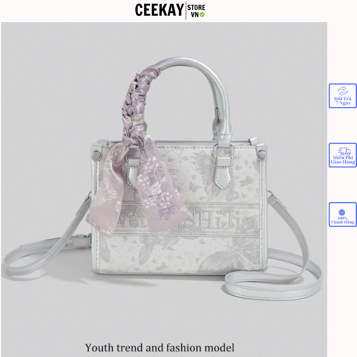Click the metal rivet on bag's right corner

tap(262, 155)
